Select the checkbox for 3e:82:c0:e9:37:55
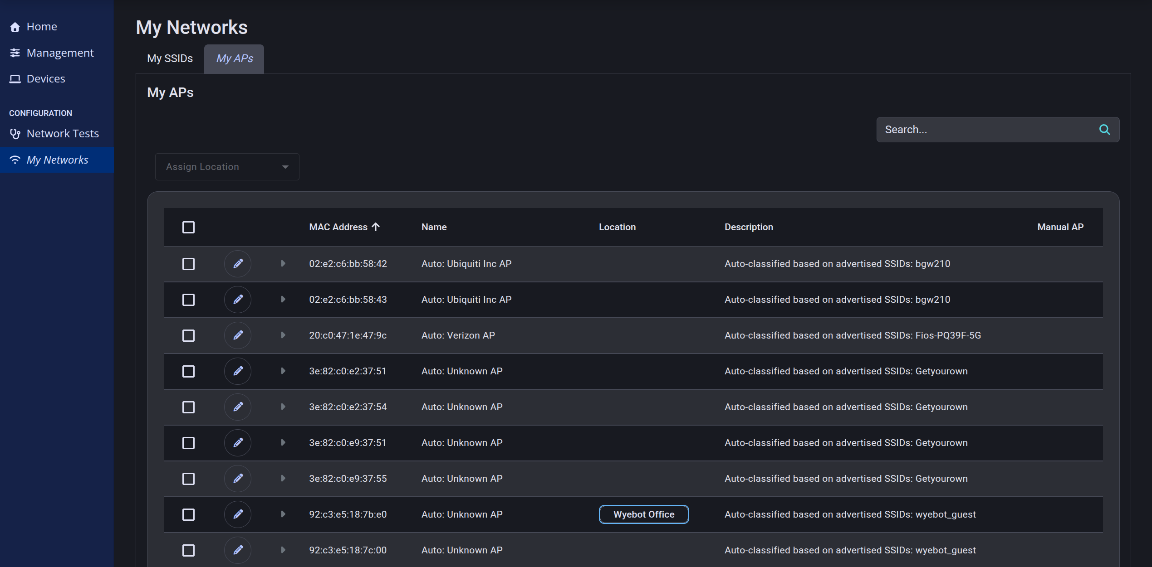Viewport: 1152px width, 567px height. (188, 479)
